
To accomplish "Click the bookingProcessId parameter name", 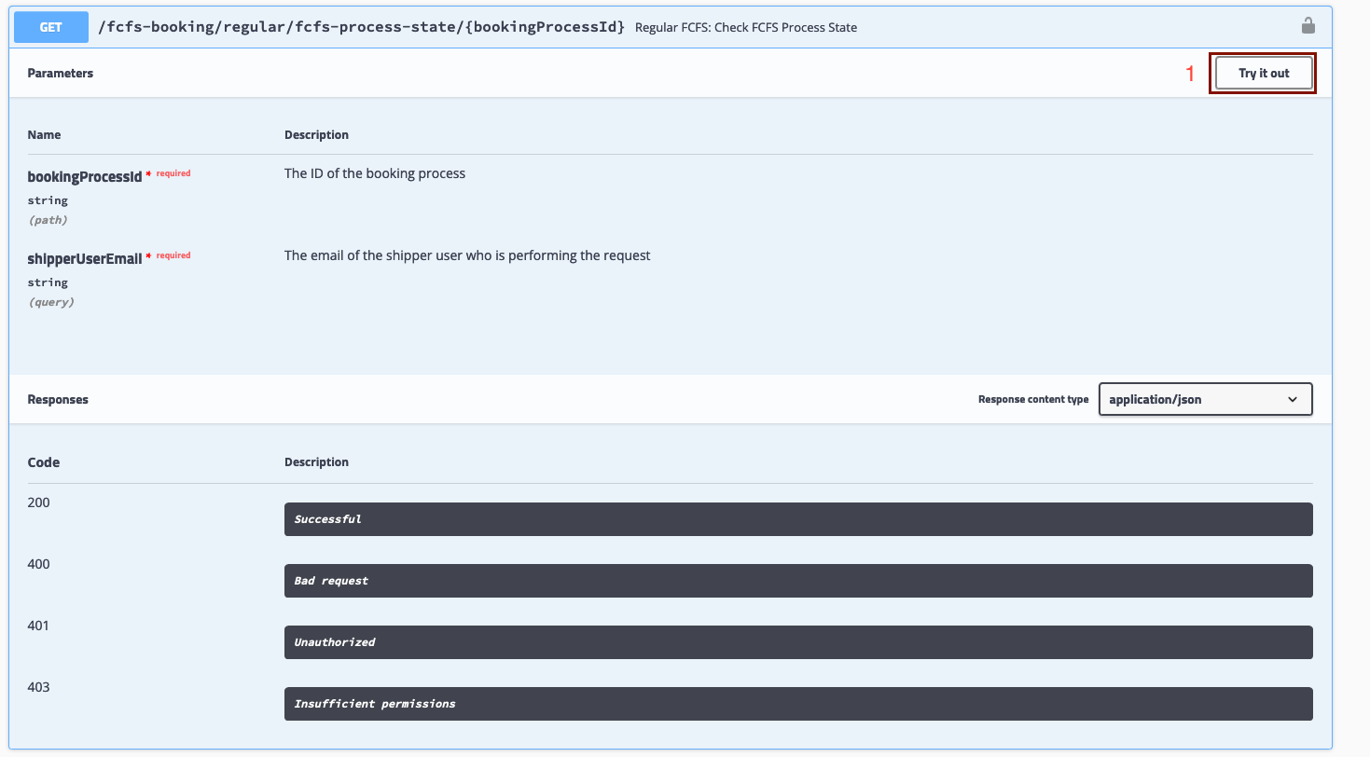I will pos(85,176).
